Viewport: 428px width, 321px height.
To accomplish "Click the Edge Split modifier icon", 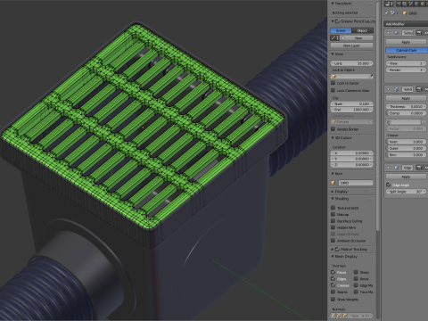I will [x=396, y=168].
